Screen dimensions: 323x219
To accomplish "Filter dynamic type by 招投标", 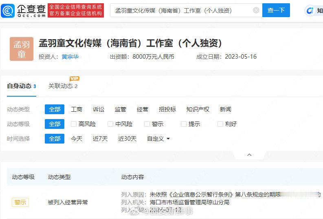I will pyautogui.click(x=167, y=109).
